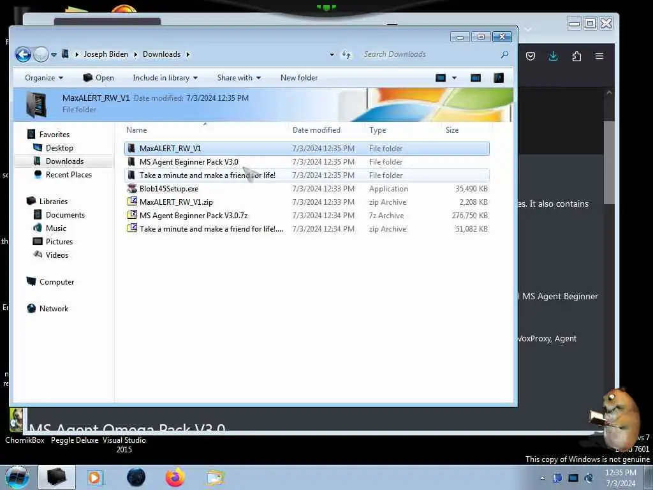The image size is (653, 490).
Task: Open Desktop in navigation pane
Action: click(x=59, y=148)
